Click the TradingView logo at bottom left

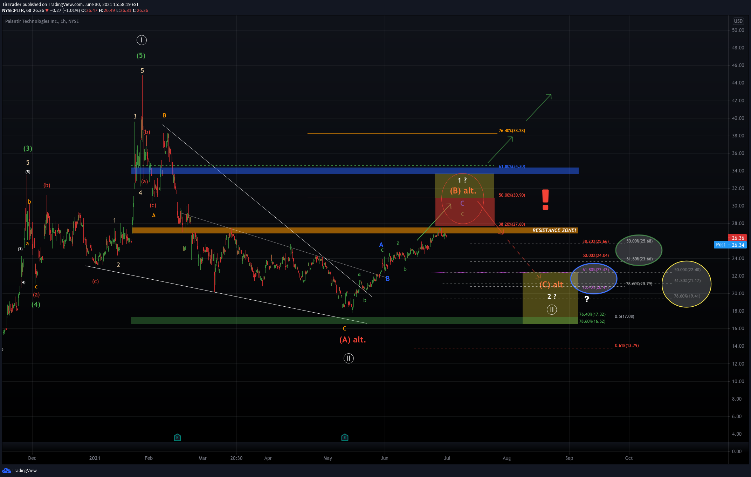point(20,470)
